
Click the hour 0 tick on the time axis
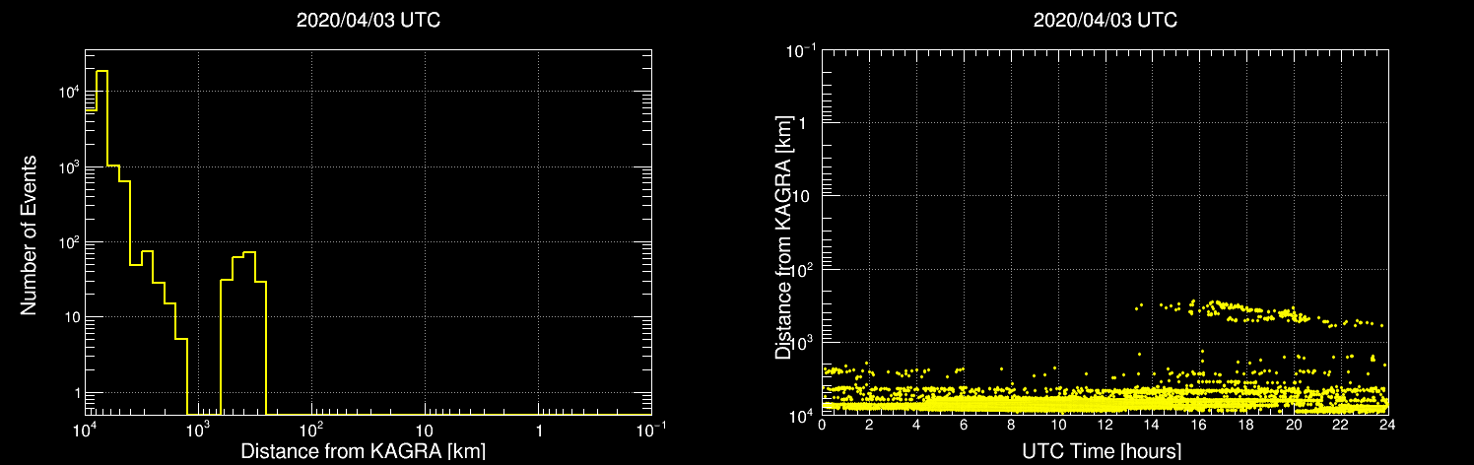coord(822,426)
